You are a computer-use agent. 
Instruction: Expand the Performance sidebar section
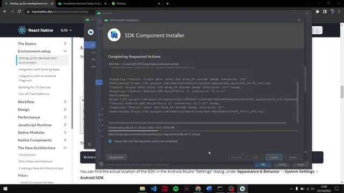(x=65, y=117)
